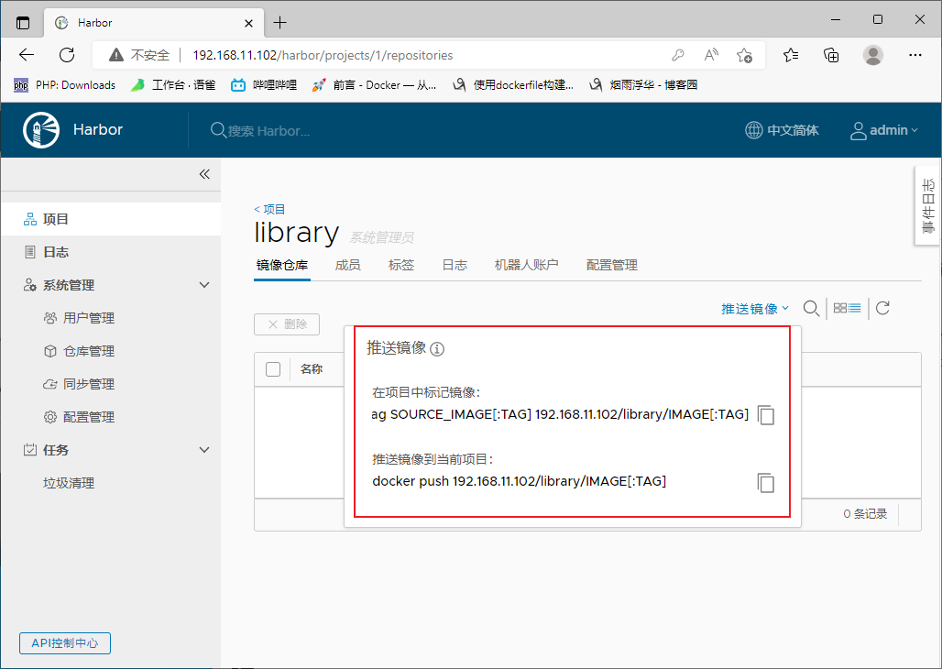Image resolution: width=942 pixels, height=669 pixels.
Task: Click the refresh repositories icon
Action: pyautogui.click(x=882, y=308)
